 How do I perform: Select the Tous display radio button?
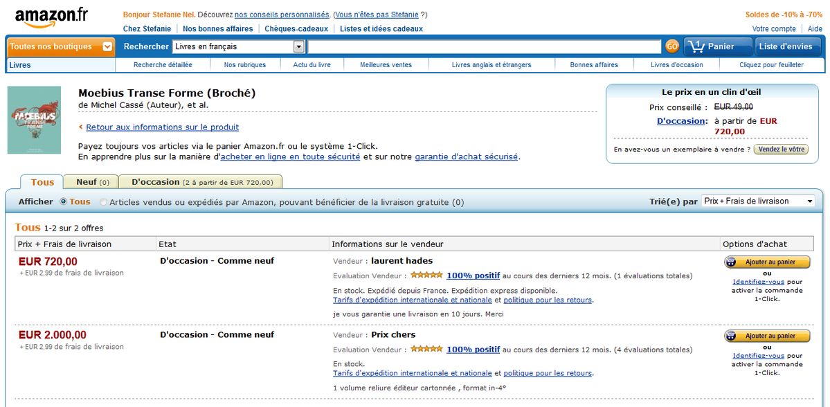pyautogui.click(x=64, y=202)
